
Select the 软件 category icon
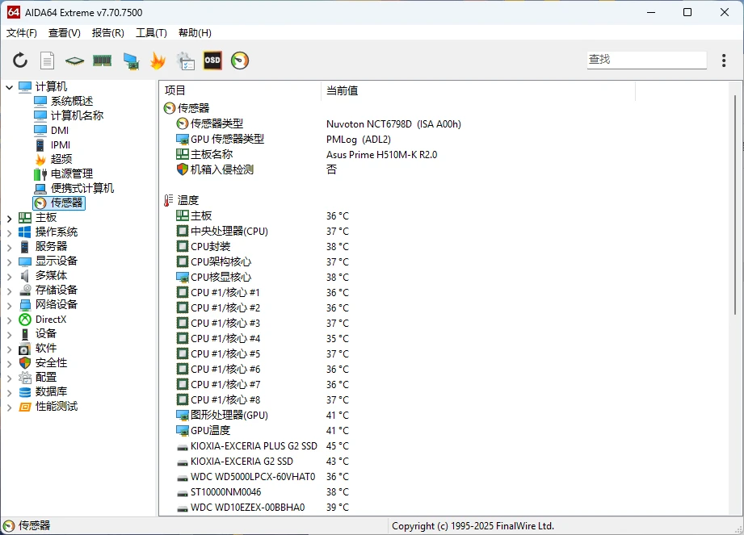click(x=25, y=349)
